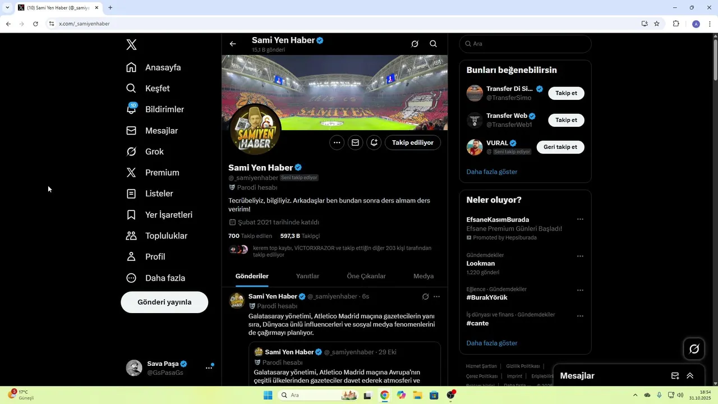The width and height of the screenshot is (718, 404).
Task: Reload the browser page
Action: click(x=35, y=24)
